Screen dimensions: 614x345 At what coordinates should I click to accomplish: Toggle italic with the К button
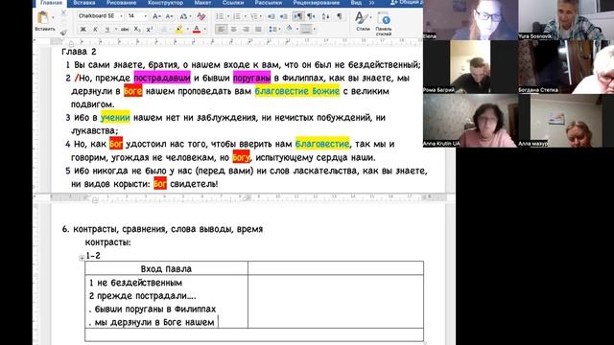[x=95, y=30]
